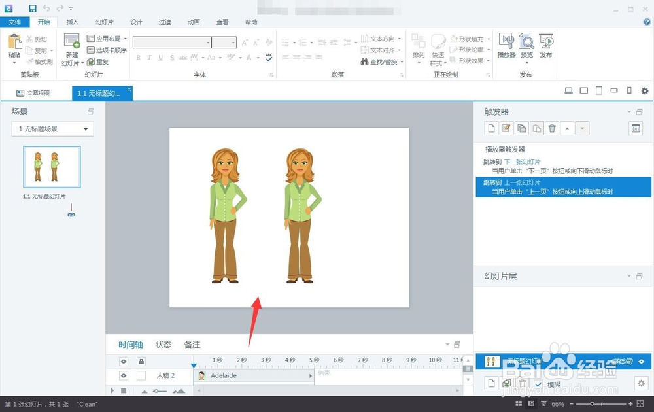Switch to the 动画 animation tab
Image resolution: width=654 pixels, height=412 pixels.
(194, 22)
